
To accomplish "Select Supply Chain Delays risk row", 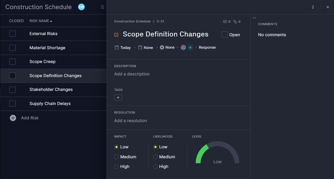I will click(x=50, y=104).
